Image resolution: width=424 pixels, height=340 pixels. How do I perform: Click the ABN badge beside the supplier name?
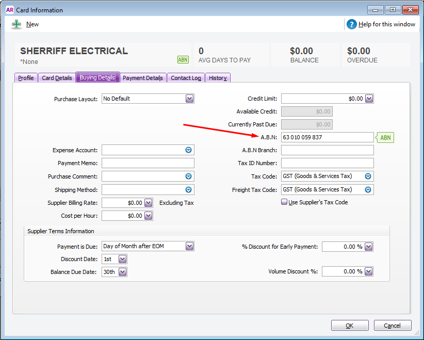[183, 59]
